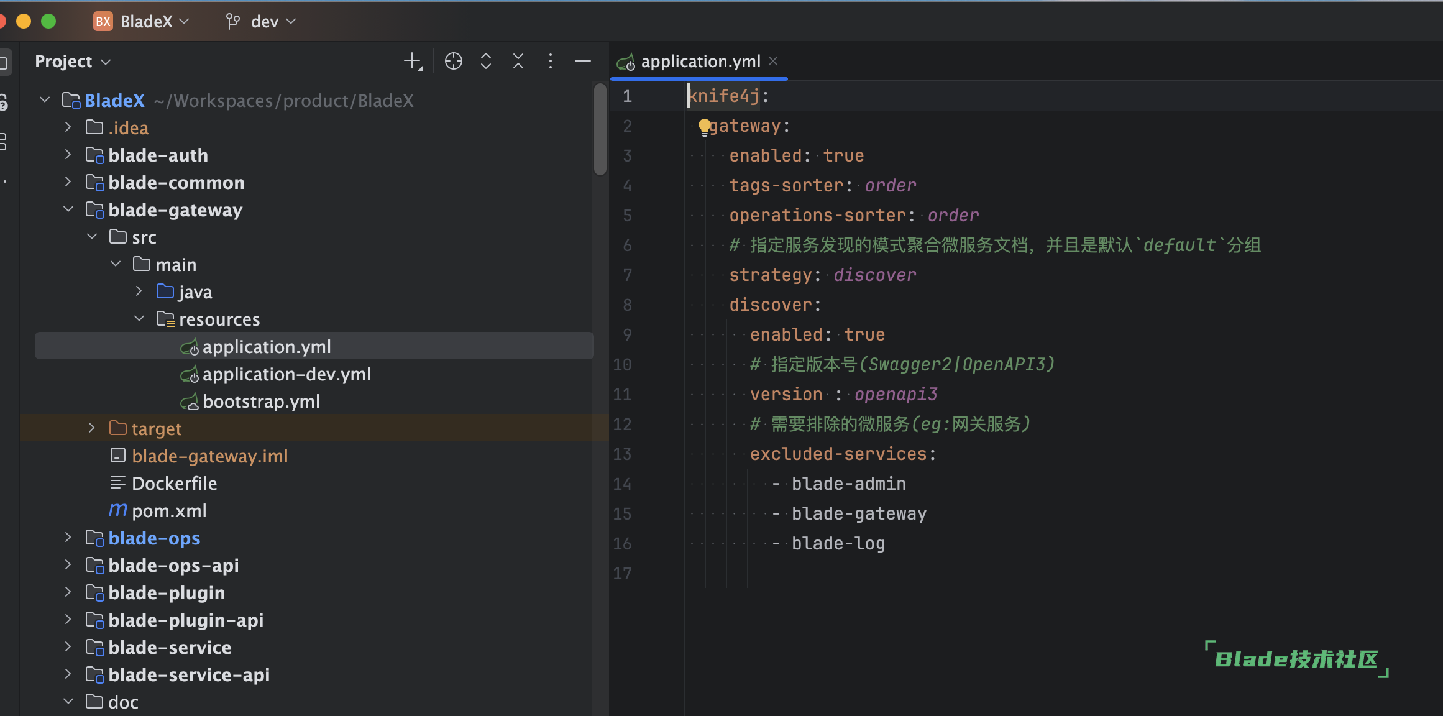Click the yellow intention bulb on line 2
The width and height of the screenshot is (1443, 716).
tap(704, 126)
